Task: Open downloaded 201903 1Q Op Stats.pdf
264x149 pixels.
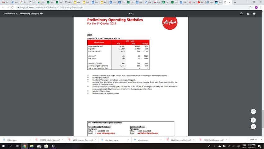Action: 50,140
